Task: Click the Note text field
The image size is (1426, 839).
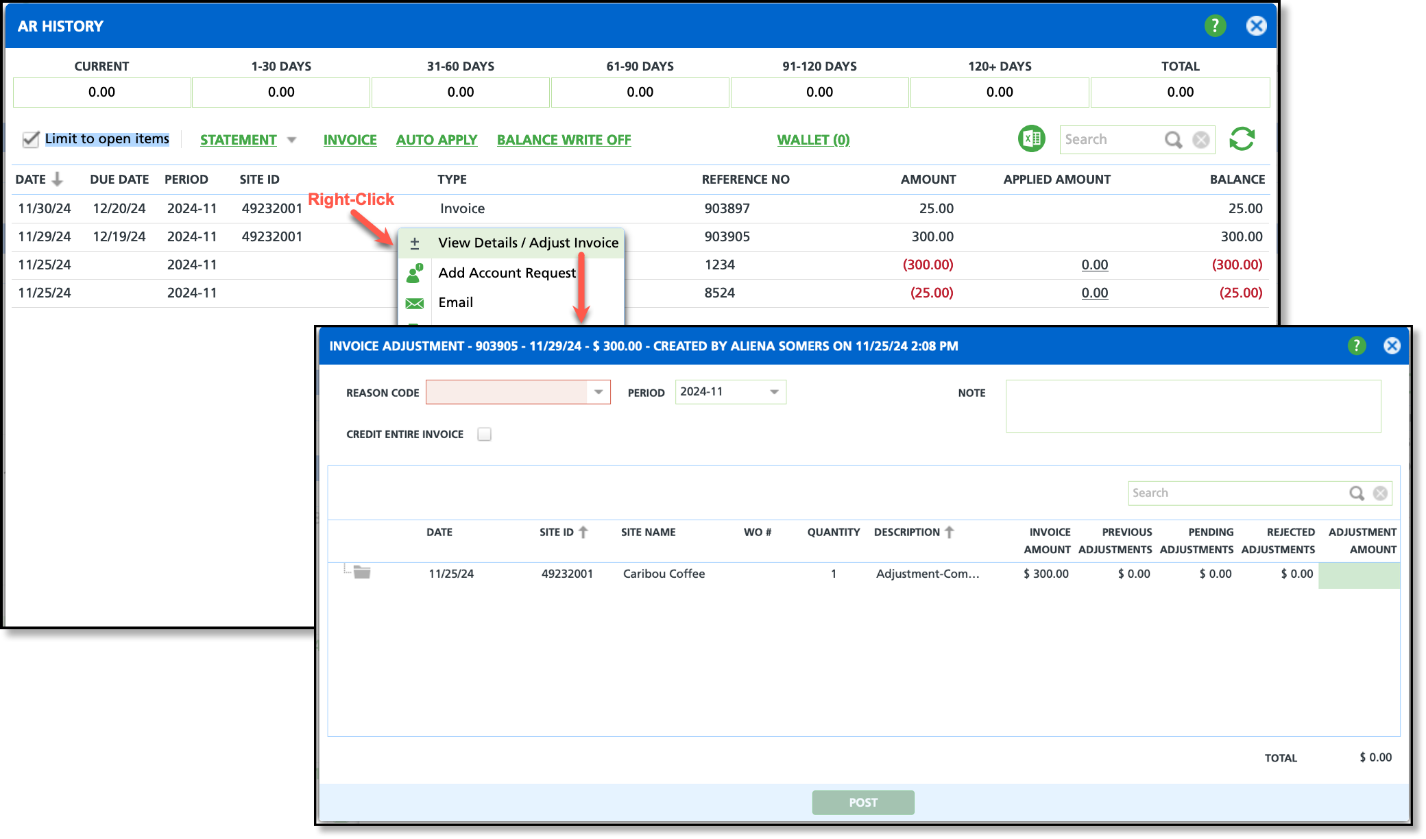Action: tap(1193, 406)
